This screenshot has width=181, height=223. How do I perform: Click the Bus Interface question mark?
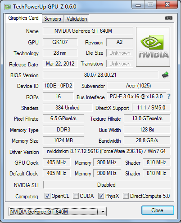(169, 96)
